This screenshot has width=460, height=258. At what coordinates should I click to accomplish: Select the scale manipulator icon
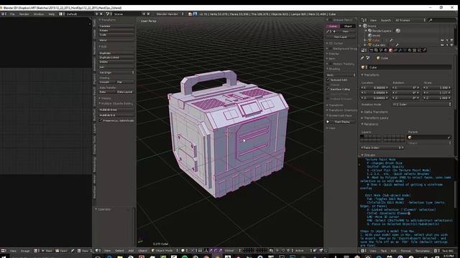coord(221,251)
